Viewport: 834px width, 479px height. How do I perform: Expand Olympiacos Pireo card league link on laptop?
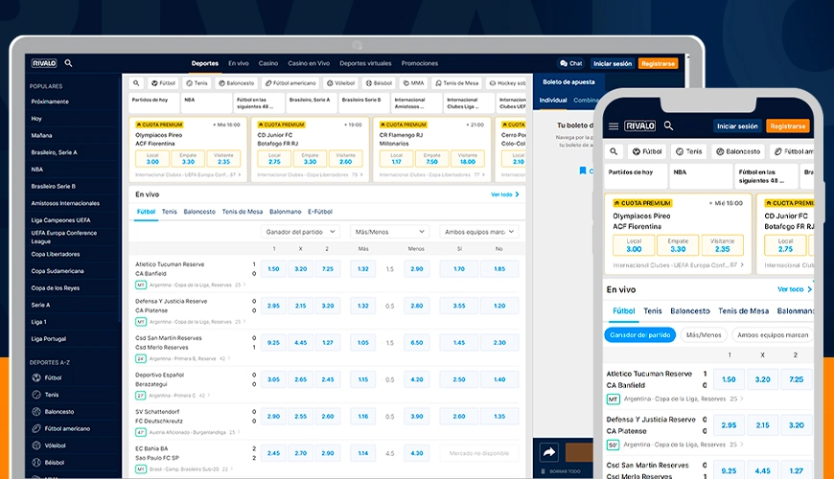click(x=188, y=175)
